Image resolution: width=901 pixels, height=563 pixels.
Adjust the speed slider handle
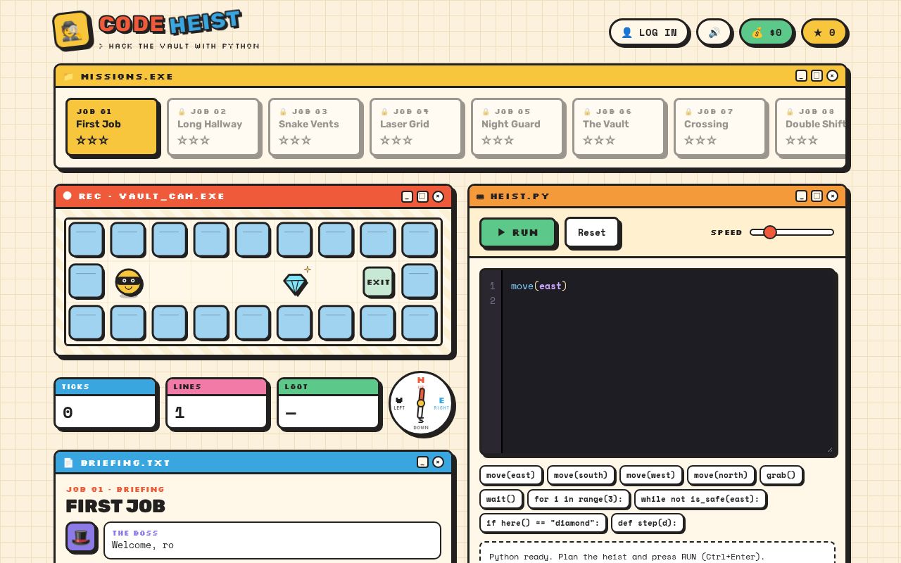point(770,232)
